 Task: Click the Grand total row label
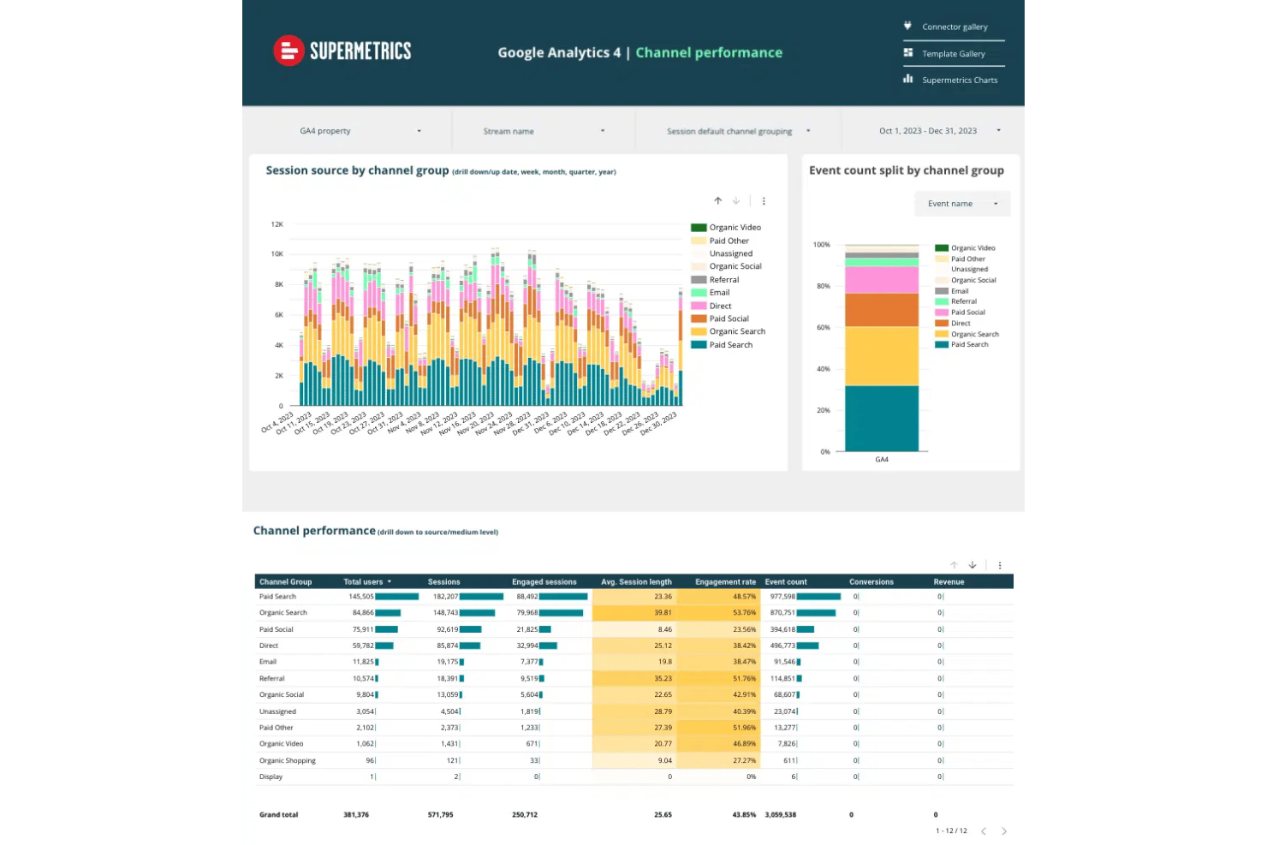click(x=278, y=815)
